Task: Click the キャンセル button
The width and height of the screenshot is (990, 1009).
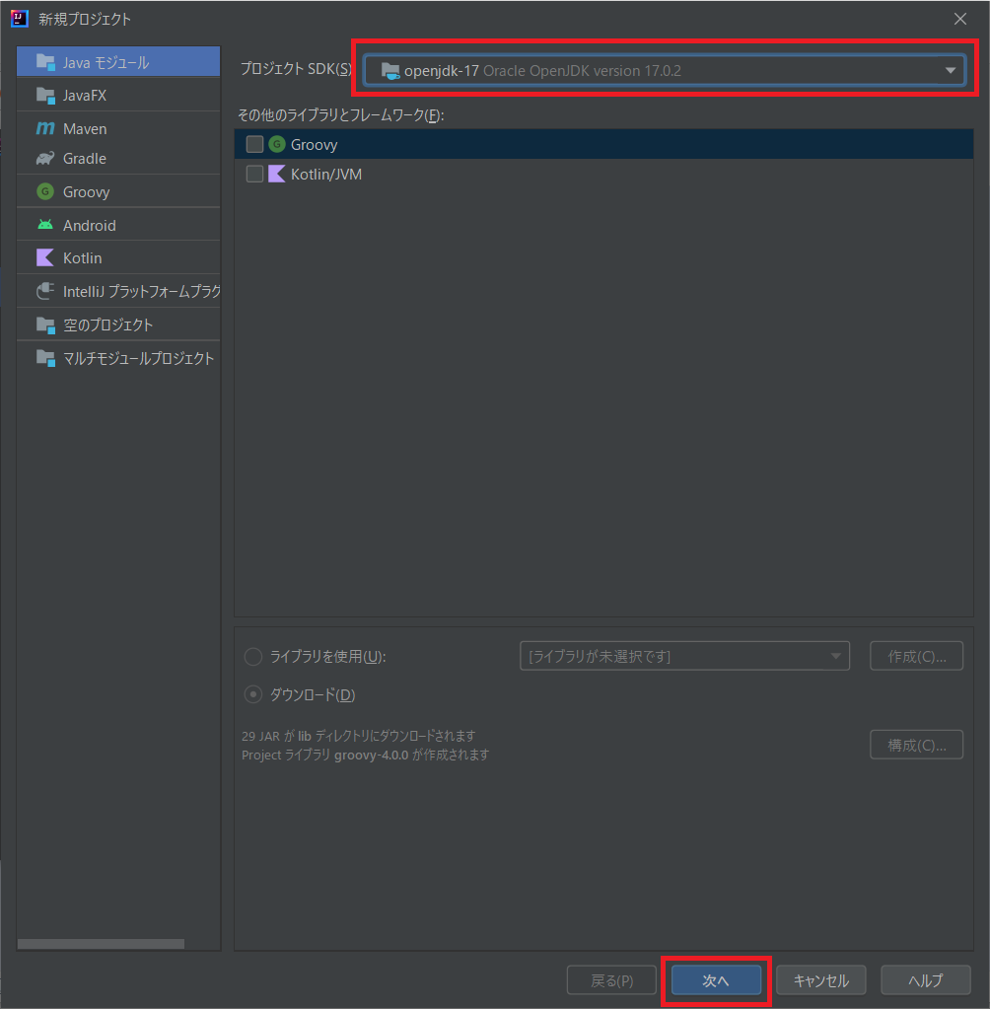Action: 820,980
